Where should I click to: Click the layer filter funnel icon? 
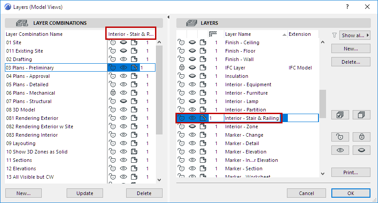pos(334,35)
